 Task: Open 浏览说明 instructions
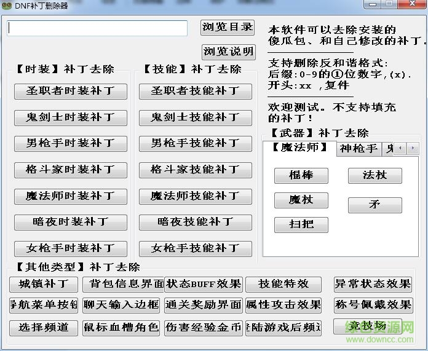click(229, 52)
